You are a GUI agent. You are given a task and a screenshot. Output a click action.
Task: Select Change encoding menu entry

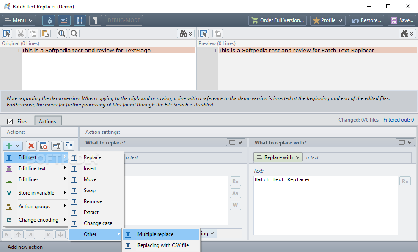click(x=36, y=220)
